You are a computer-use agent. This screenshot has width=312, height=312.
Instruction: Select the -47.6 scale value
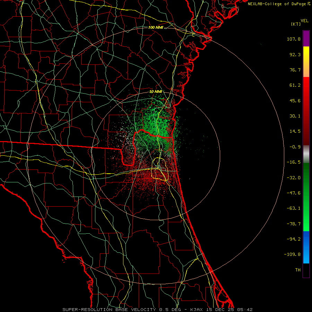294,193
